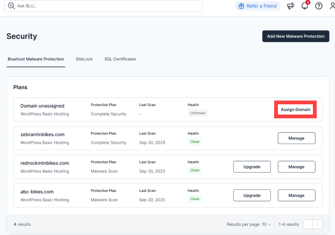Click the Clean badge for redrockmtnbikes.com
Viewport: 335px width, 235px height.
point(195,170)
